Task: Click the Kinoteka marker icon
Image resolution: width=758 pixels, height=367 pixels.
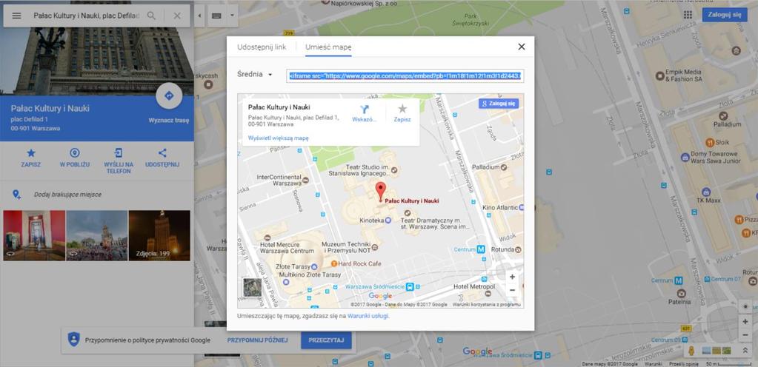Action: (388, 220)
